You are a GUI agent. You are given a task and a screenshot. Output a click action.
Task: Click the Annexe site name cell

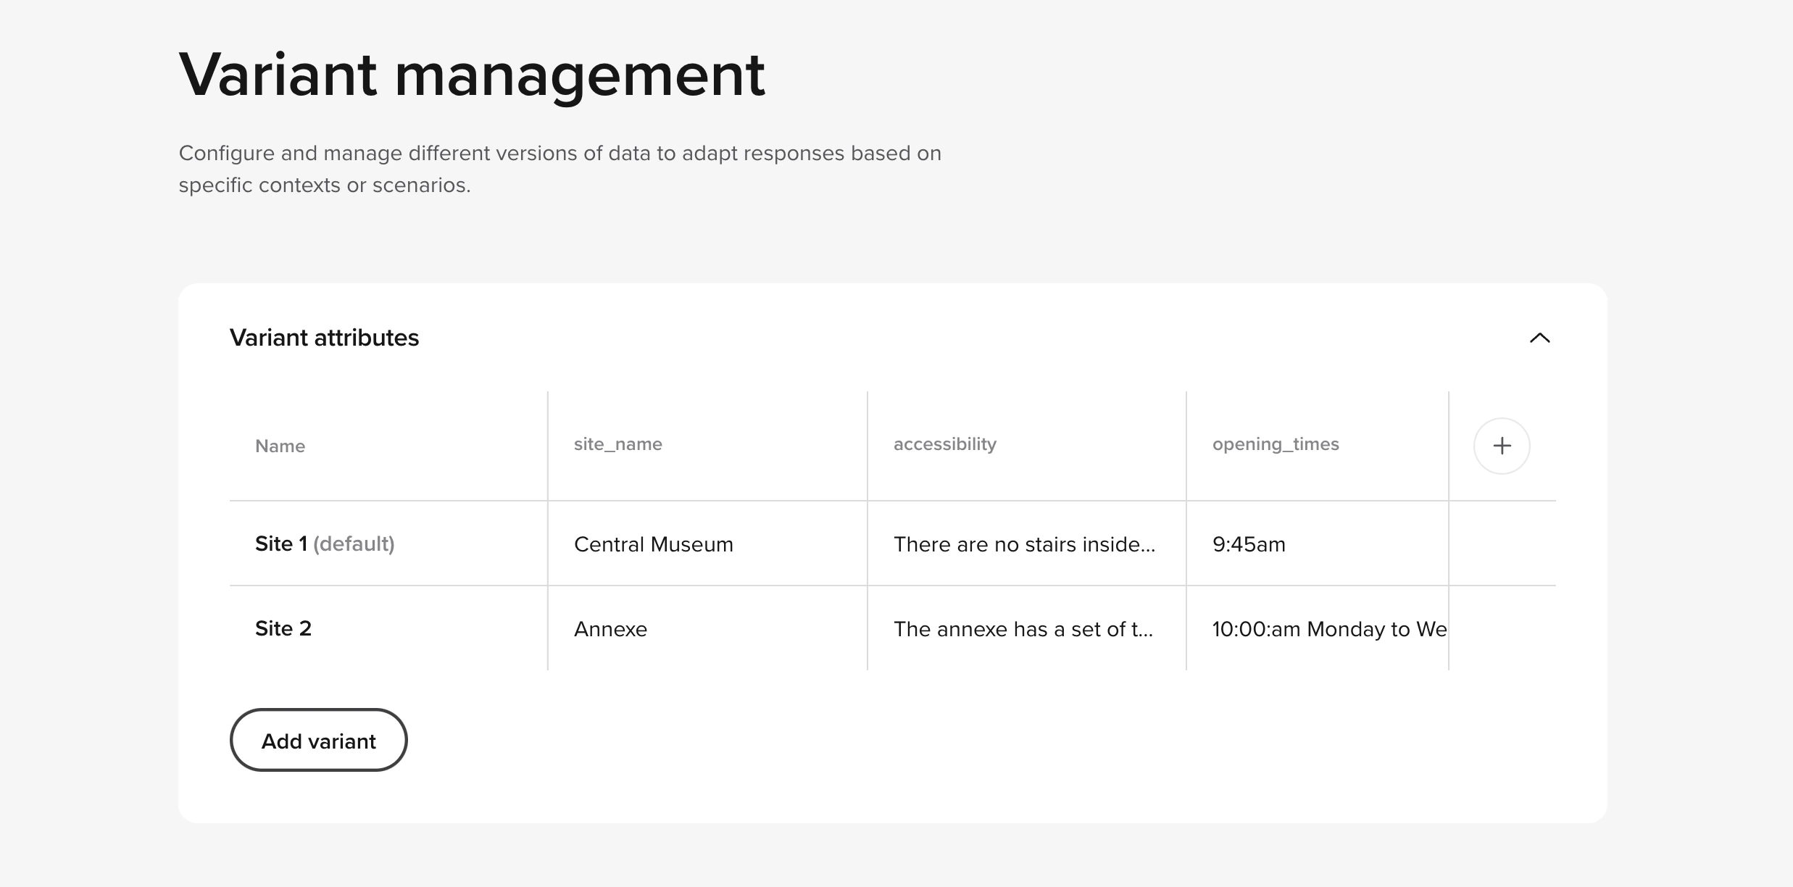point(610,629)
